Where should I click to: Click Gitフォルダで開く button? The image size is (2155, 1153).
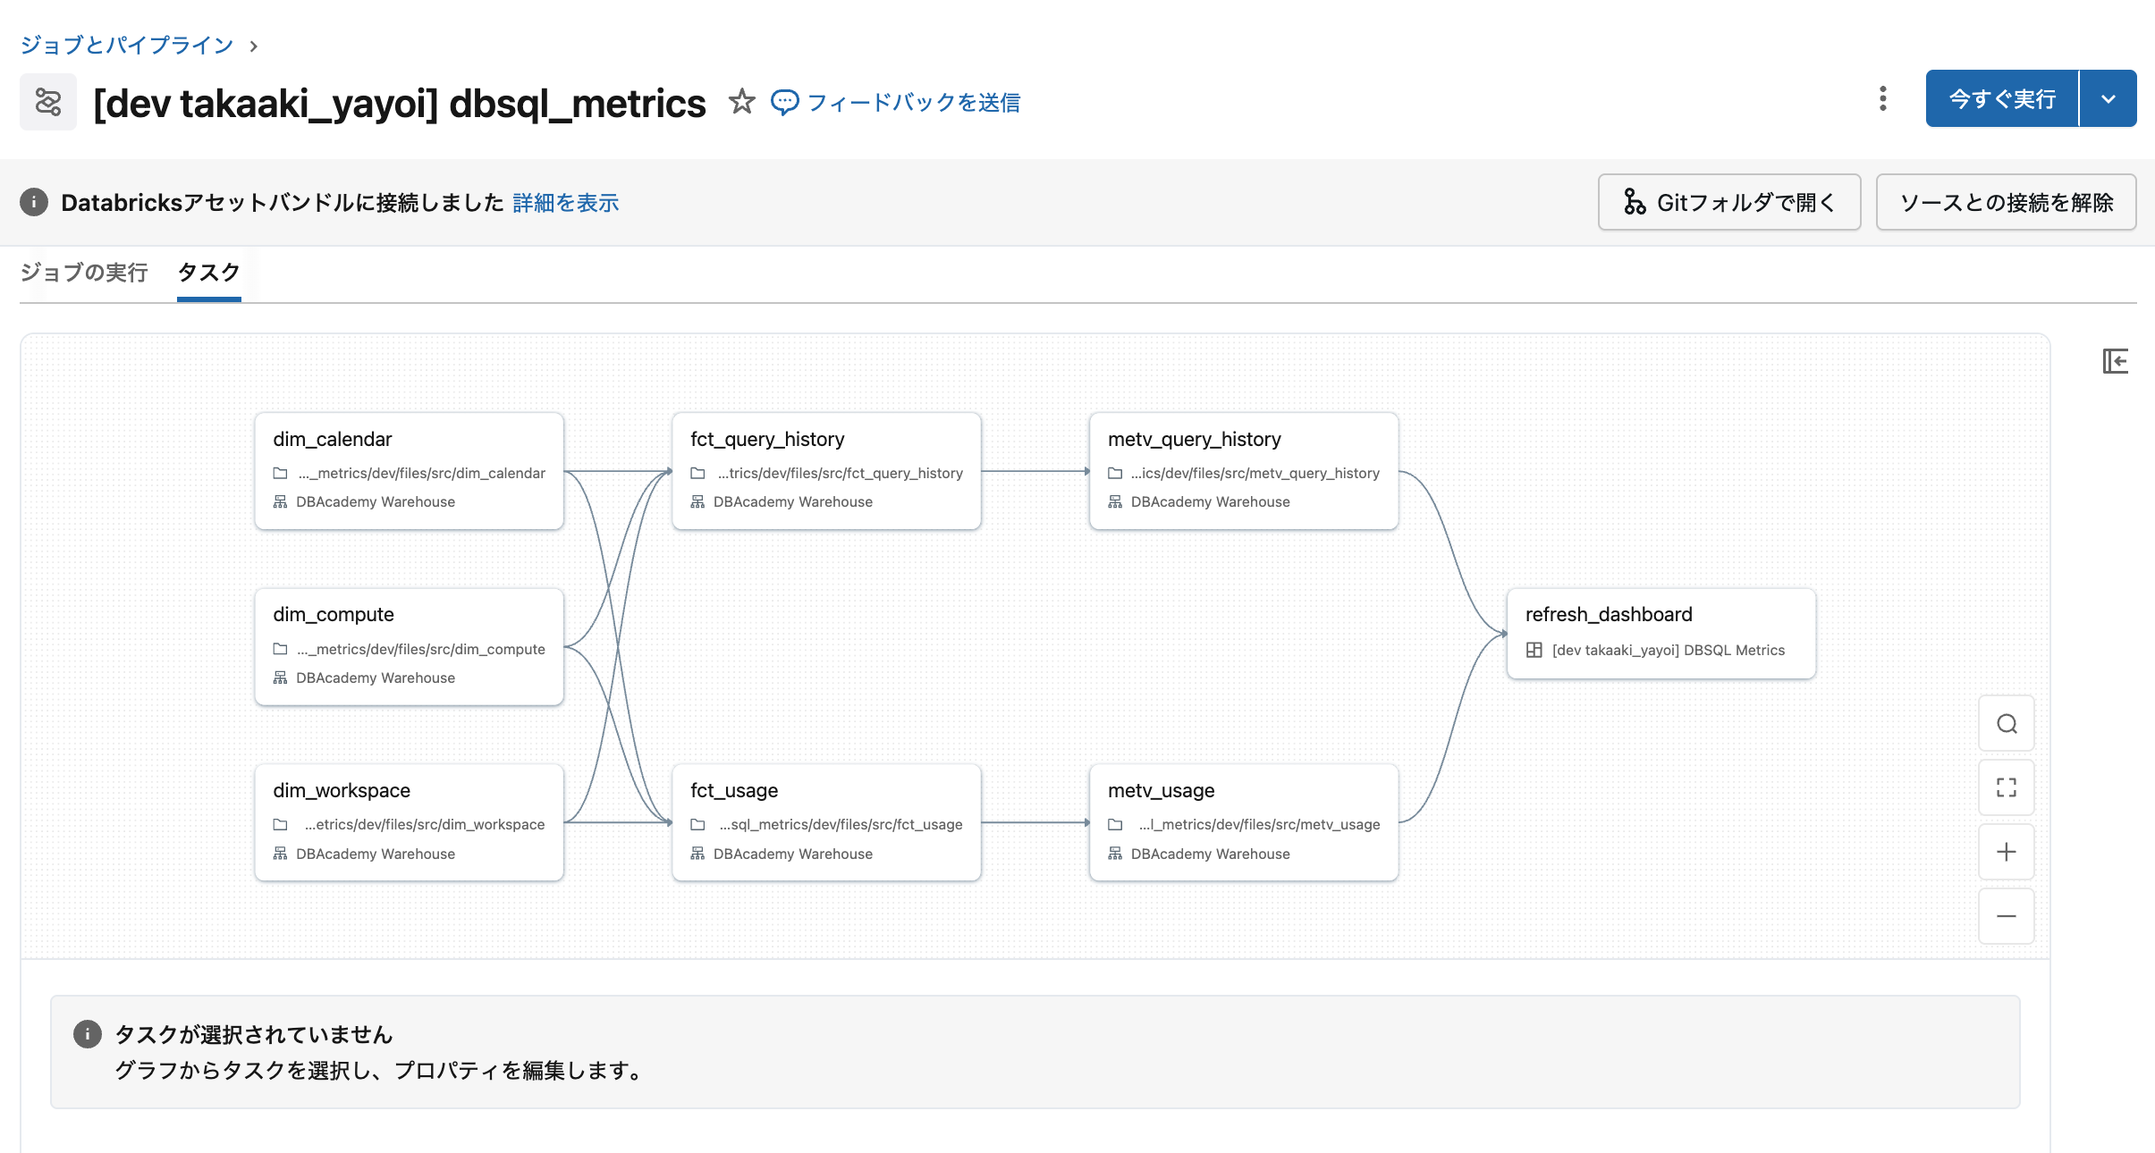(1728, 203)
